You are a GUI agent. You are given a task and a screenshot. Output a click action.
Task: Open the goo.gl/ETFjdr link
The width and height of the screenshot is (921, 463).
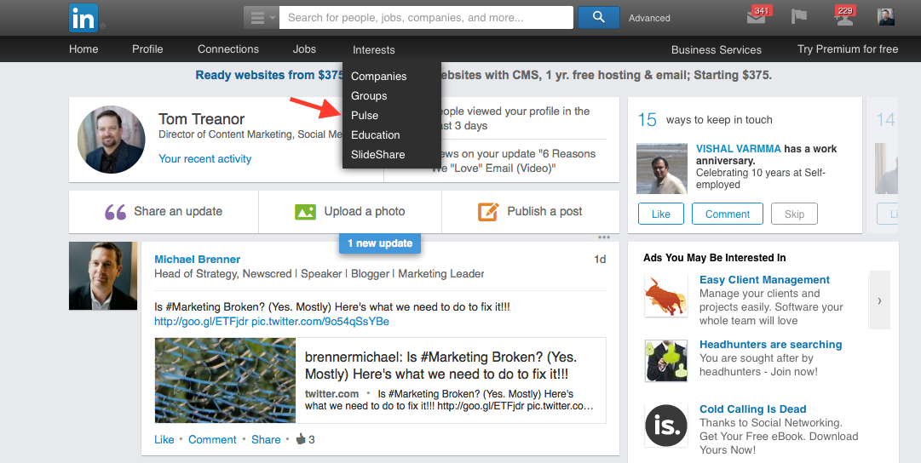(x=201, y=322)
